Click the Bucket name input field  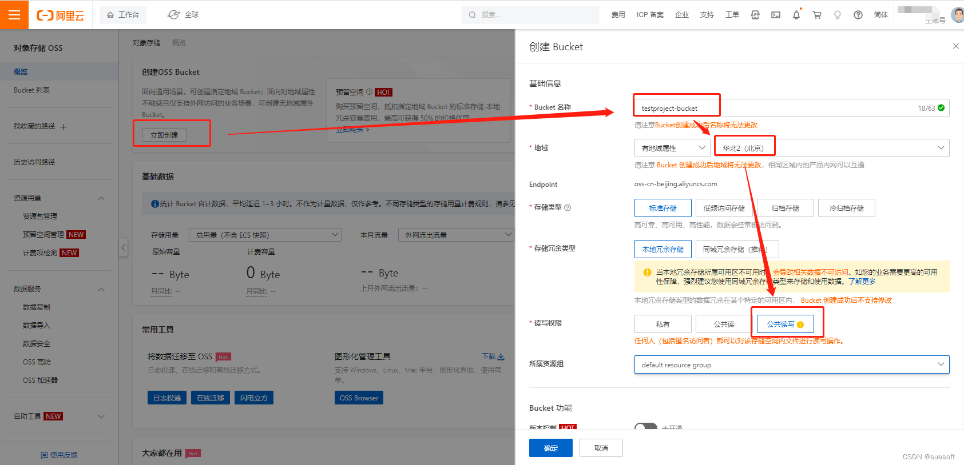pyautogui.click(x=792, y=108)
